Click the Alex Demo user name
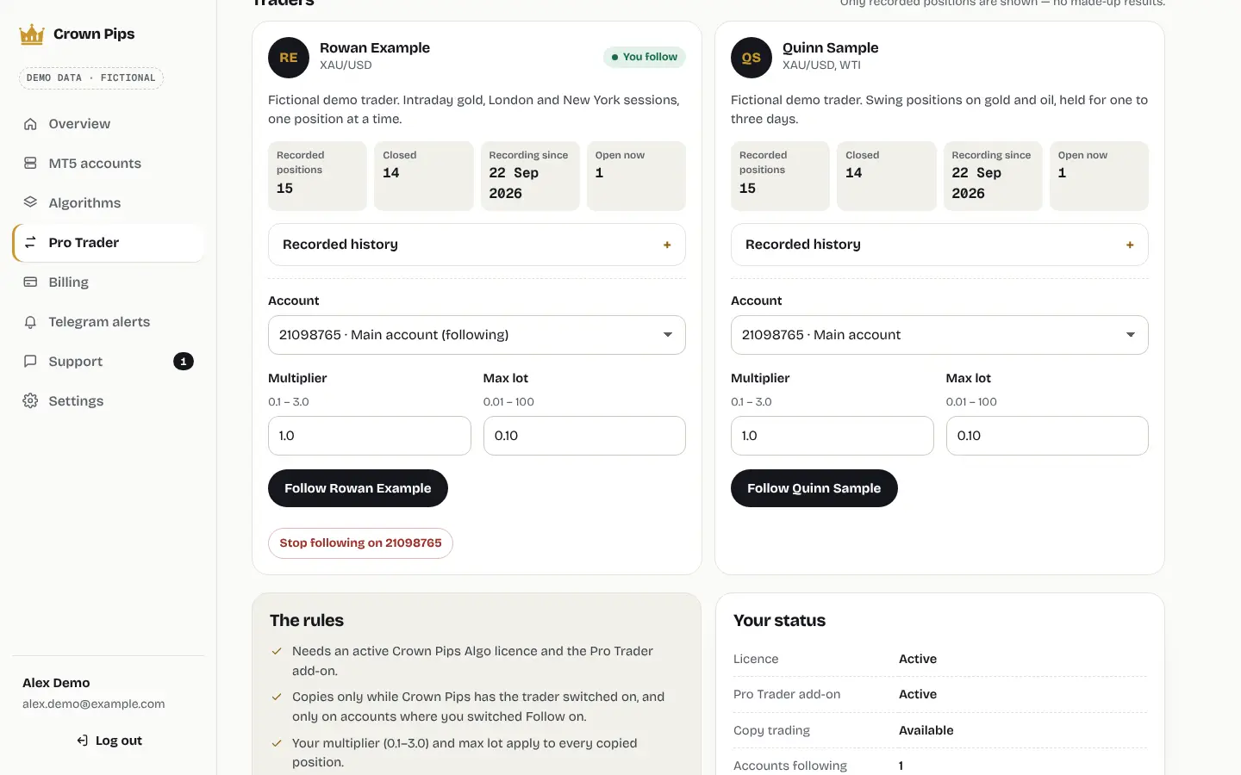The width and height of the screenshot is (1241, 775). [x=56, y=683]
